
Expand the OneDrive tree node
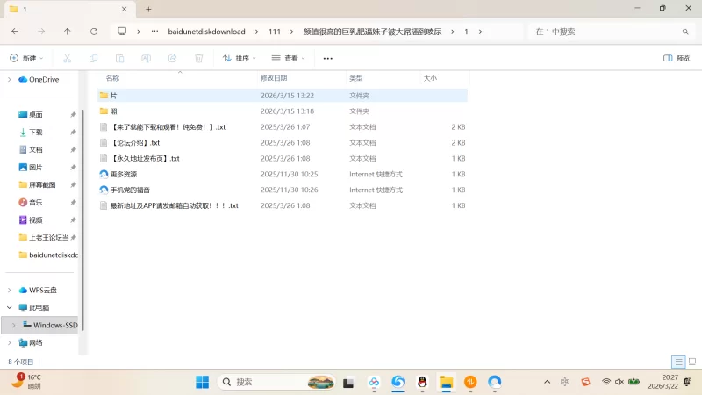point(9,79)
